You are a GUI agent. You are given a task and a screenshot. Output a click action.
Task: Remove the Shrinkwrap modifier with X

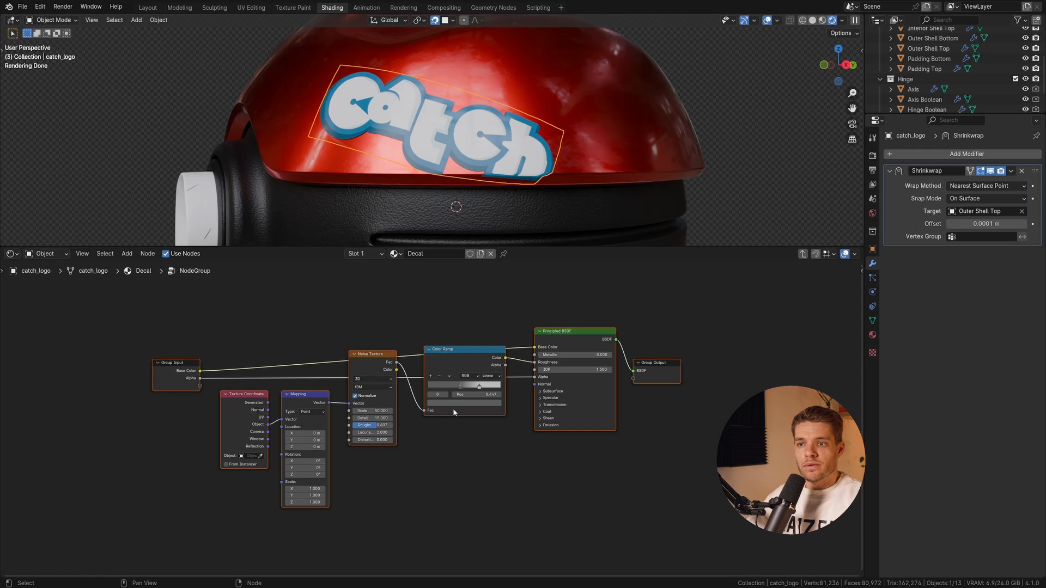click(1021, 171)
